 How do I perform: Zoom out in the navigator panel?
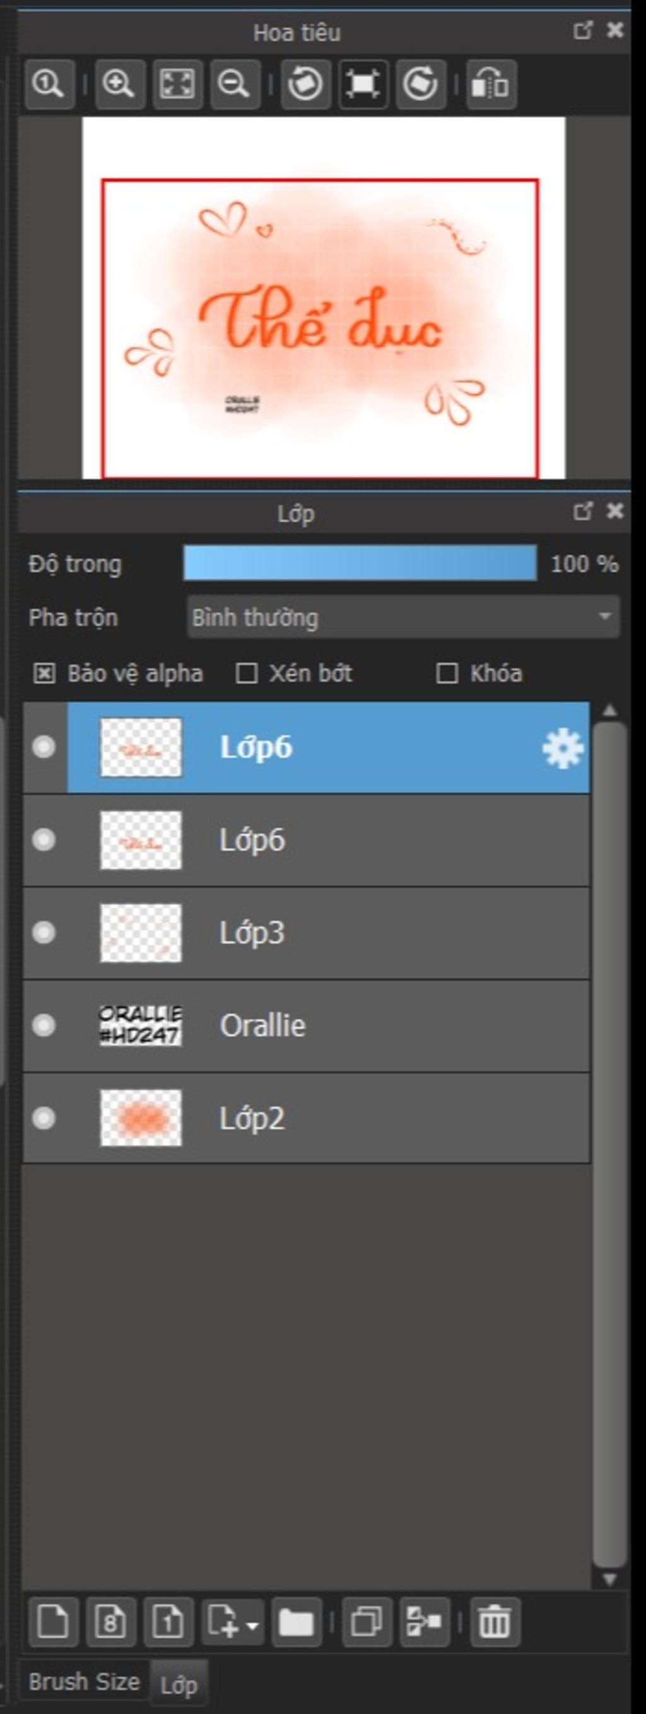(x=234, y=85)
